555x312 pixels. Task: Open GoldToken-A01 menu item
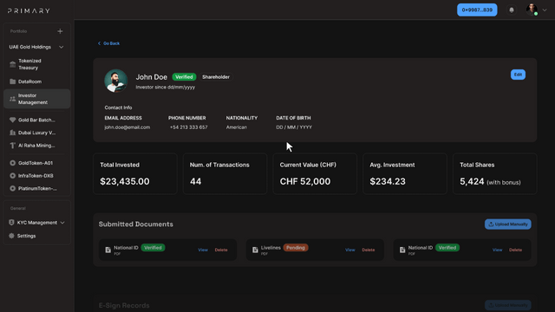[36, 163]
